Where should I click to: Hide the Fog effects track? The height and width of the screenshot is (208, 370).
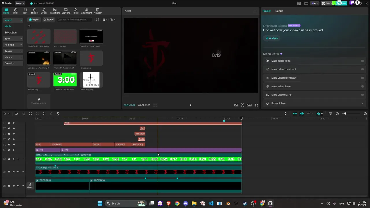click(x=14, y=150)
